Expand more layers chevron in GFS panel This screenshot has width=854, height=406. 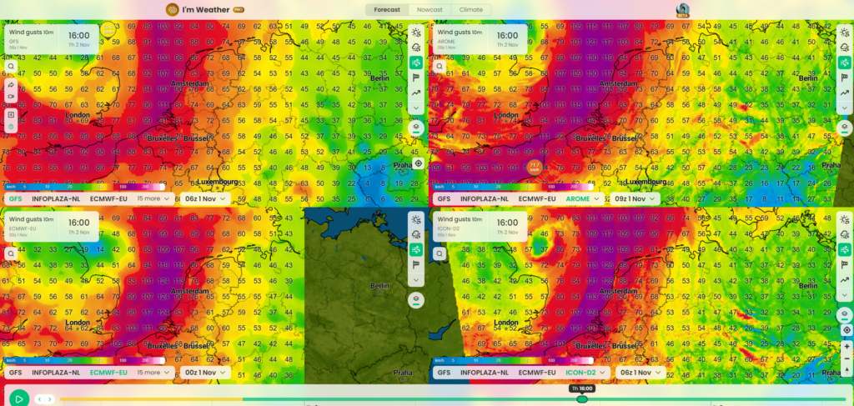pos(416,108)
